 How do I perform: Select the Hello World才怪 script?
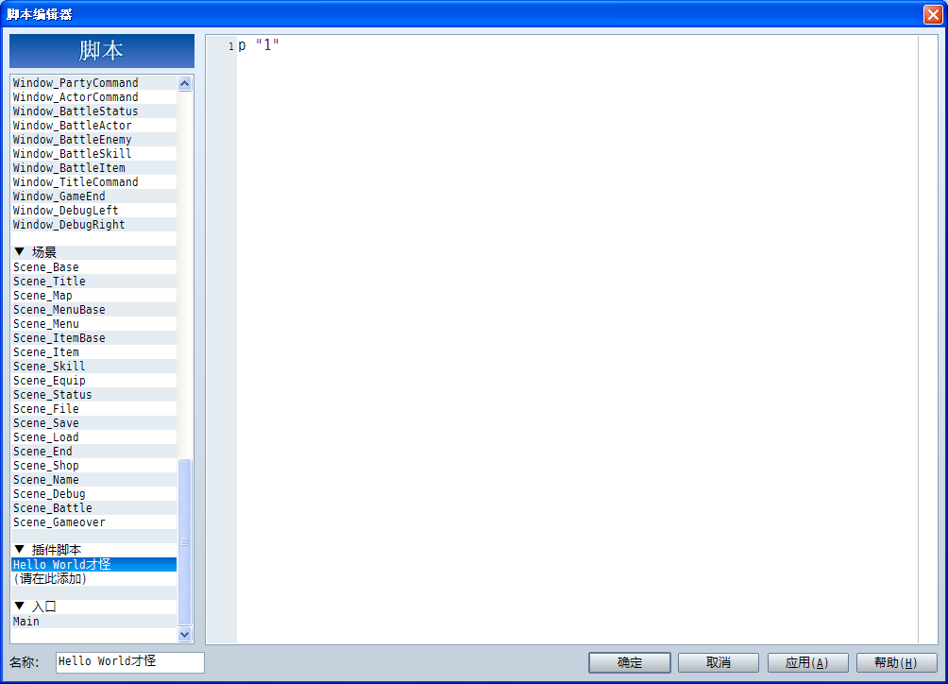pyautogui.click(x=93, y=564)
